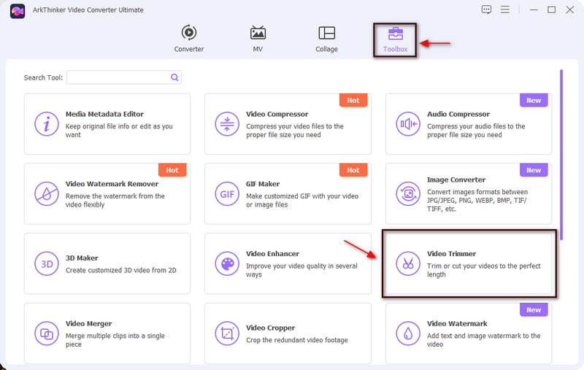Click 'Remove the watermark from the video' text
This screenshot has width=584, height=370.
115,200
